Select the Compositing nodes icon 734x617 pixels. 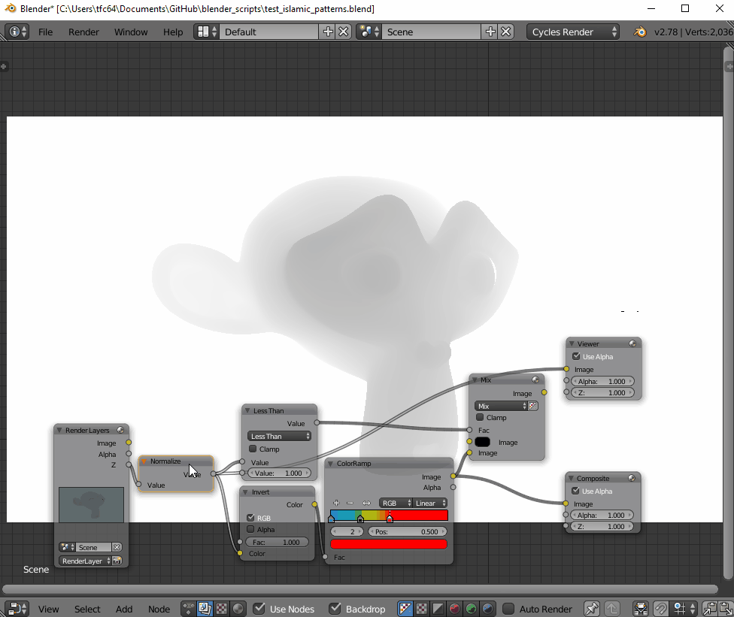click(x=203, y=609)
